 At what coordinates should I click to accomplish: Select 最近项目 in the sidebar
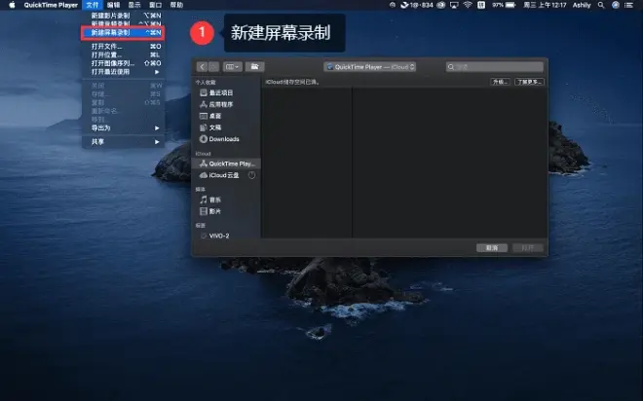(226, 93)
